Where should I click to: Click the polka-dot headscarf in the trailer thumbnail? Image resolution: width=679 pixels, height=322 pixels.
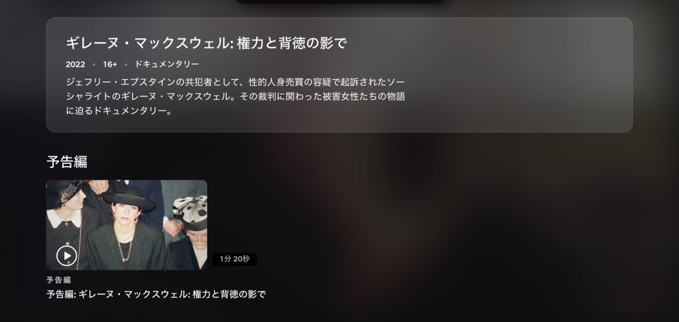pos(190,212)
